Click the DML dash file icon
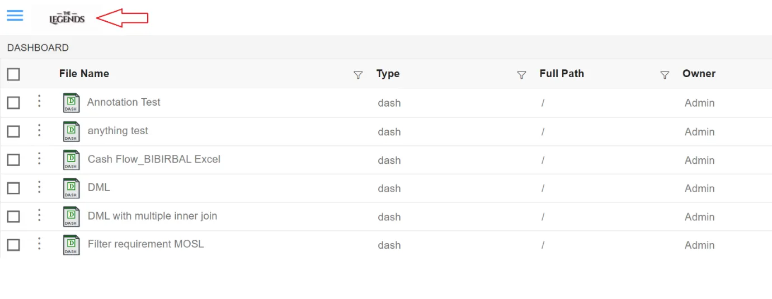Image resolution: width=772 pixels, height=299 pixels. coord(71,188)
